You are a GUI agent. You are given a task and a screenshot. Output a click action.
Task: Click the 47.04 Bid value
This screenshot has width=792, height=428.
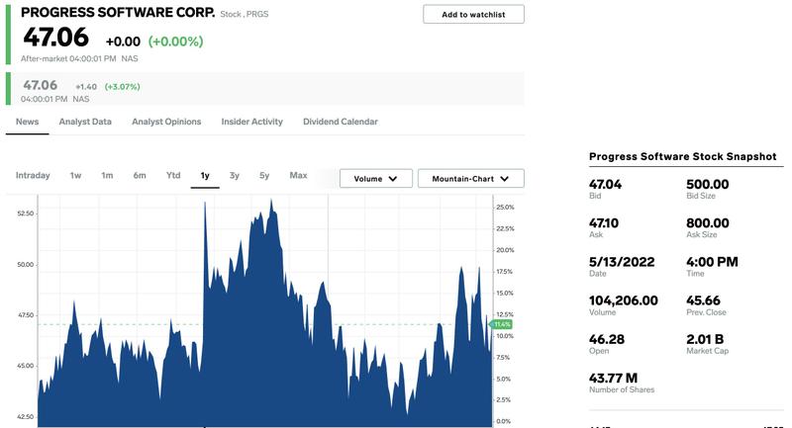[605, 184]
